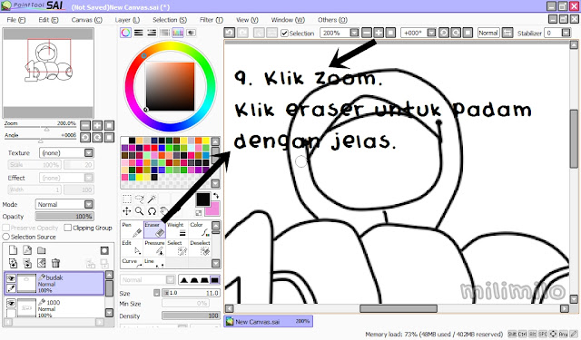This screenshot has width=581, height=340.
Task: Select the 1000 layer
Action: tap(54, 308)
